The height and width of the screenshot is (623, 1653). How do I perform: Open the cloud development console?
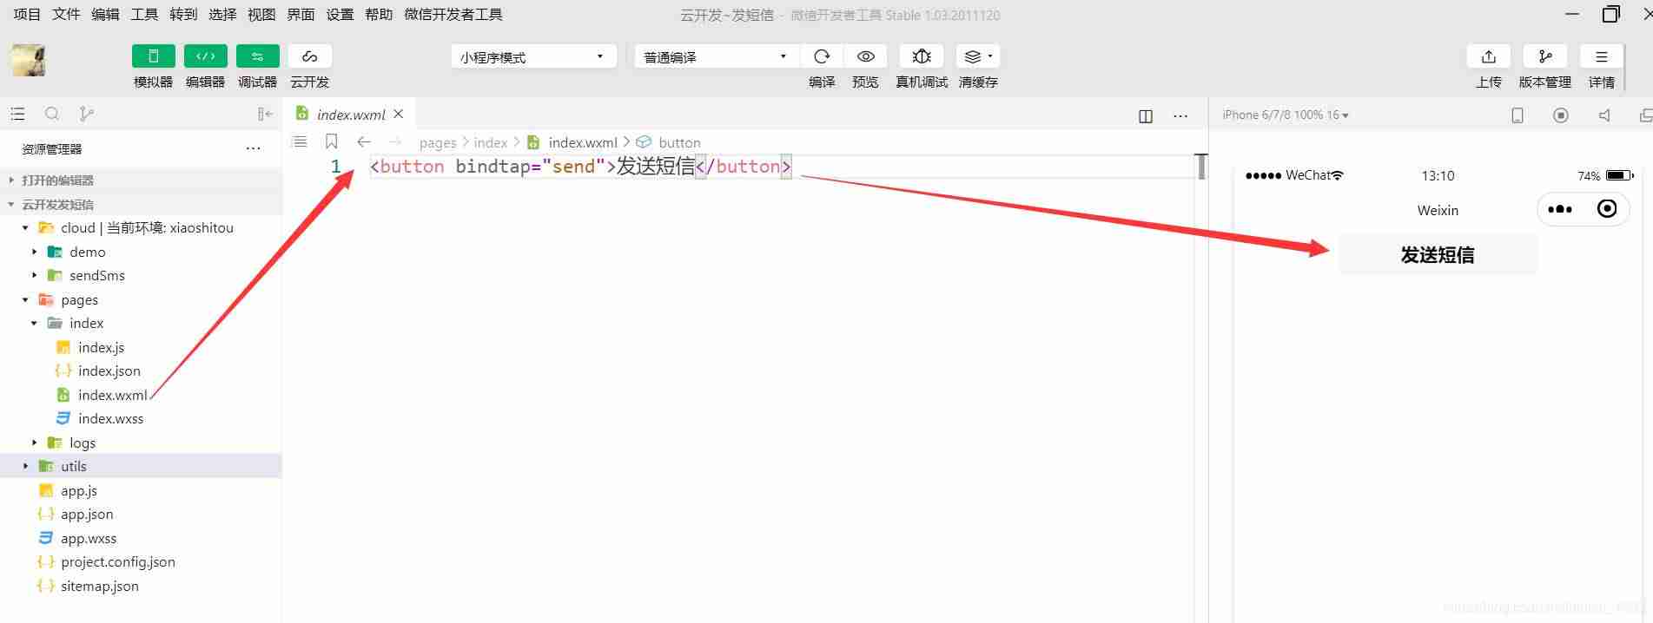pyautogui.click(x=310, y=56)
